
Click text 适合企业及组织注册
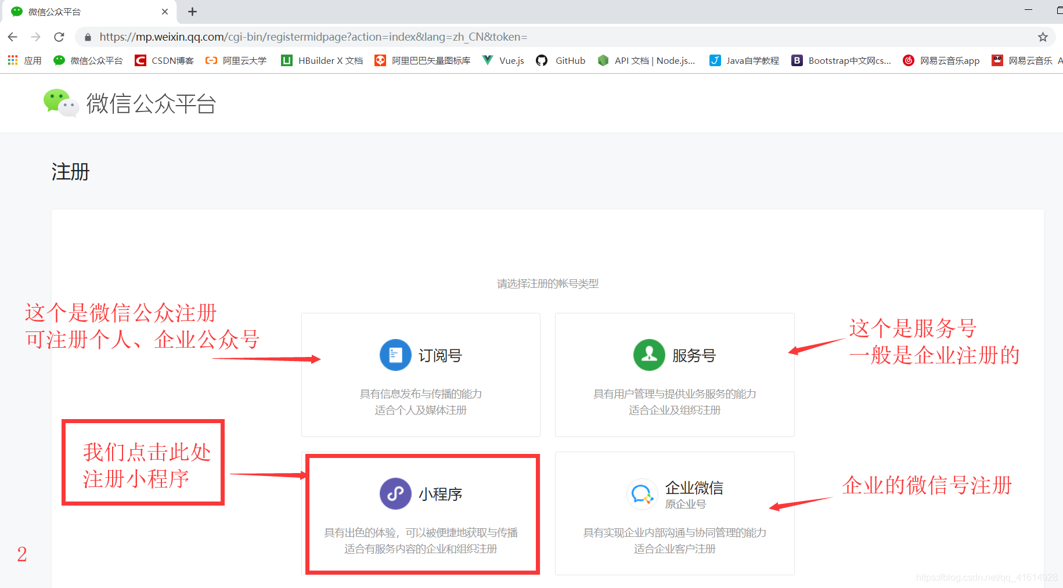675,410
